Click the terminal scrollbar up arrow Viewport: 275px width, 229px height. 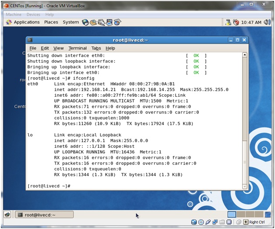pos(245,55)
